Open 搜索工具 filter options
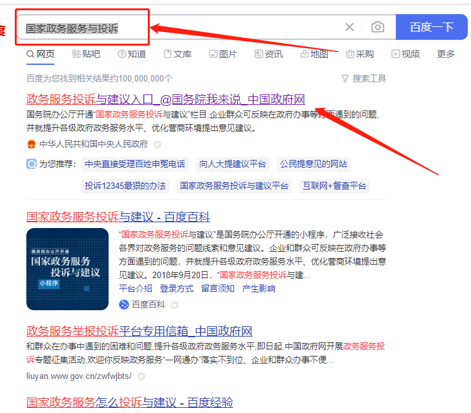 (364, 78)
